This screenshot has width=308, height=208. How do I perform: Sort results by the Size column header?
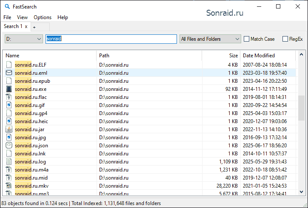tap(221, 56)
